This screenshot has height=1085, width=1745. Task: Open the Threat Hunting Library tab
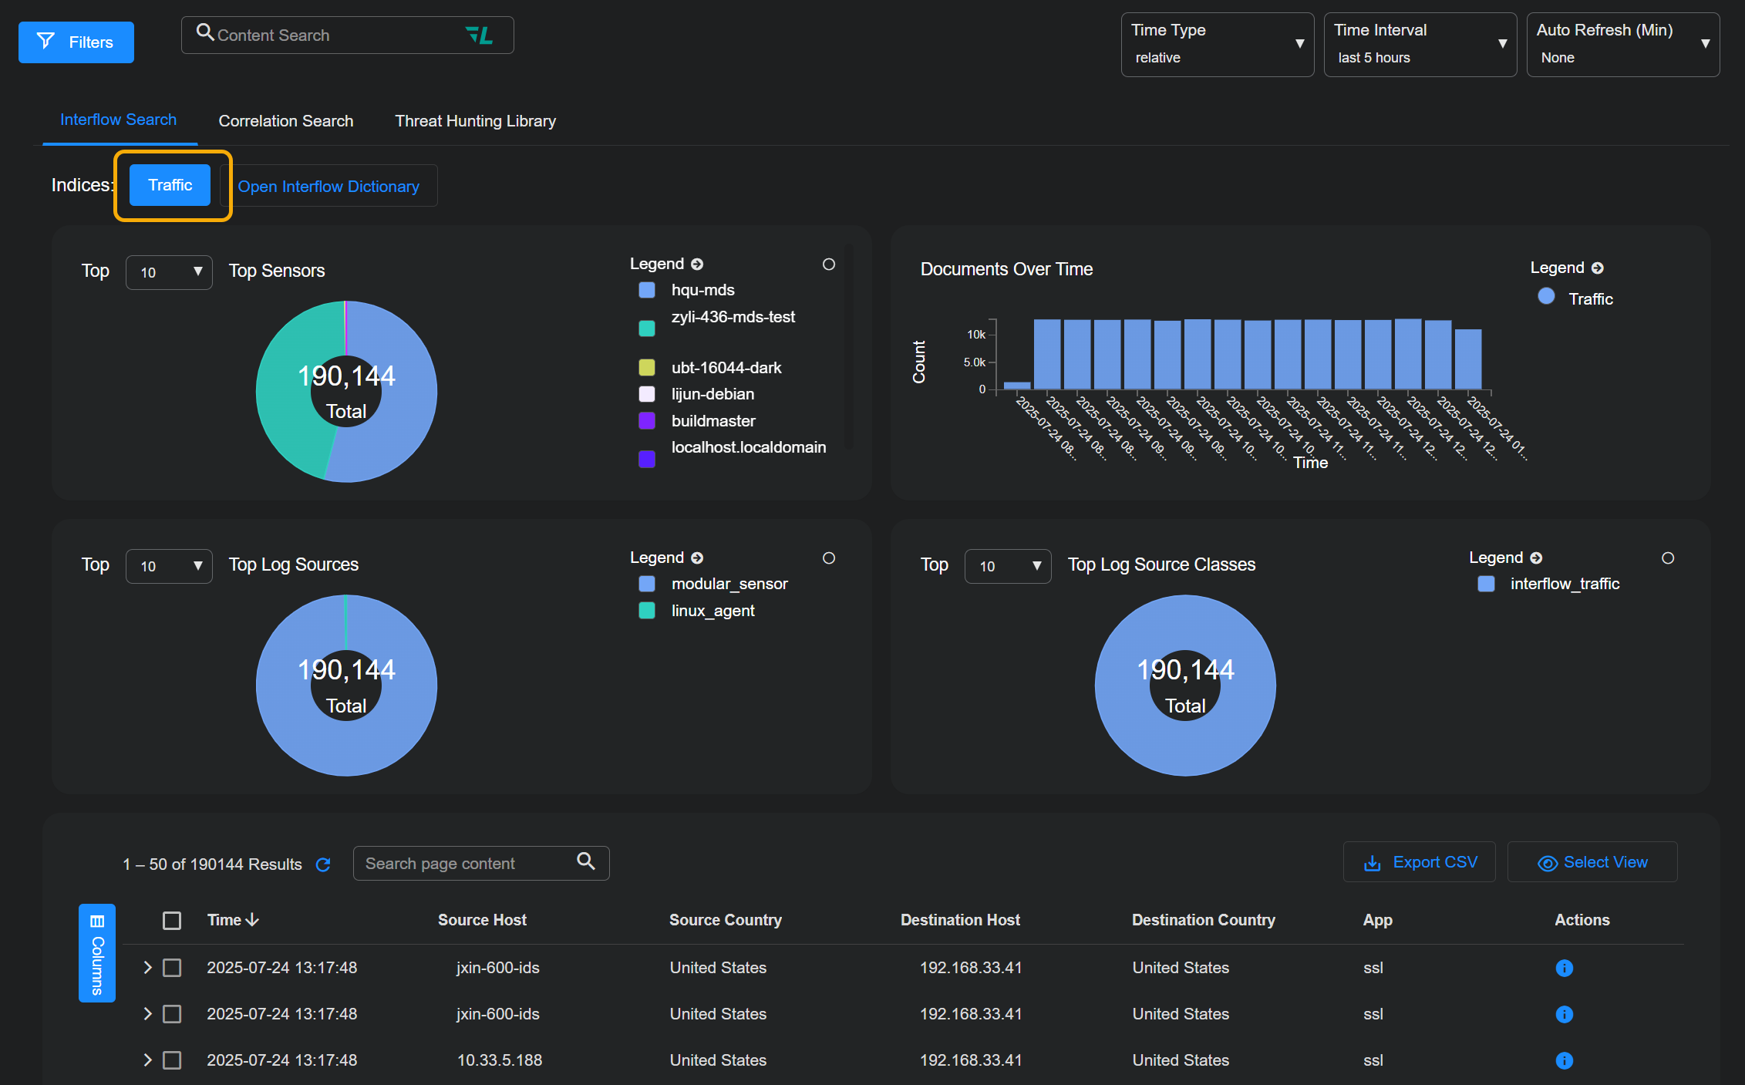(475, 121)
